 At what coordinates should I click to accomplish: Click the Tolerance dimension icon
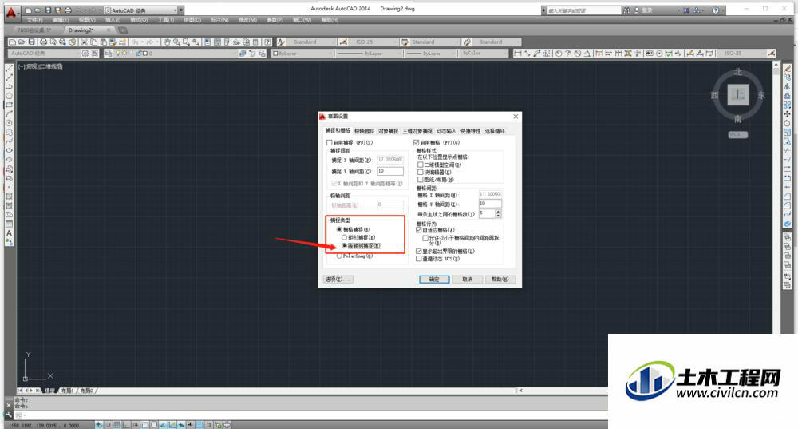tap(650, 53)
